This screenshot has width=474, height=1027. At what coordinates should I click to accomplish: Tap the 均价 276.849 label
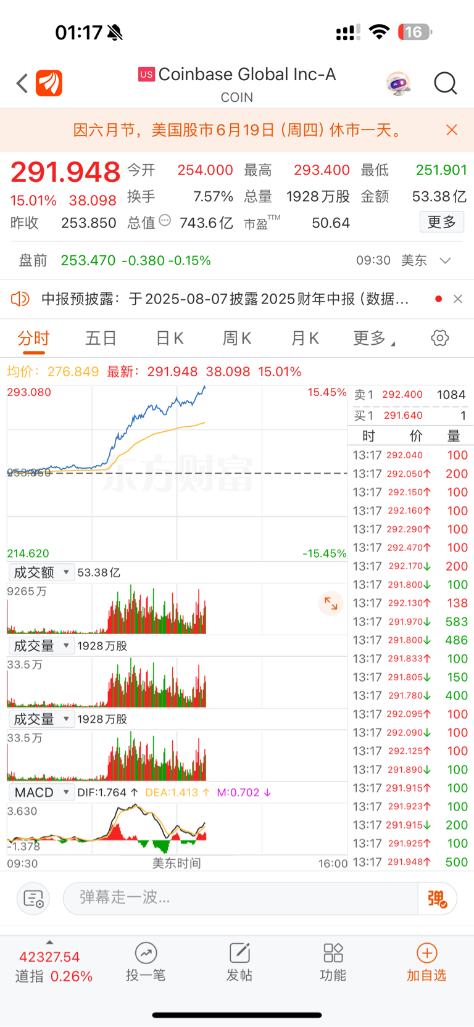(53, 371)
